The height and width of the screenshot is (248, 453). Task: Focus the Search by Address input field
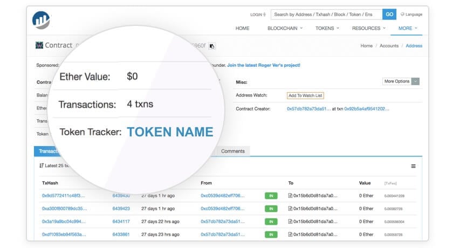click(326, 15)
